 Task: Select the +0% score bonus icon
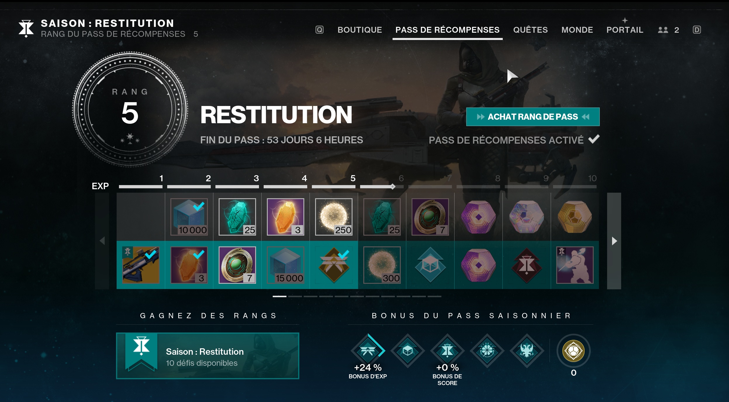tap(447, 350)
